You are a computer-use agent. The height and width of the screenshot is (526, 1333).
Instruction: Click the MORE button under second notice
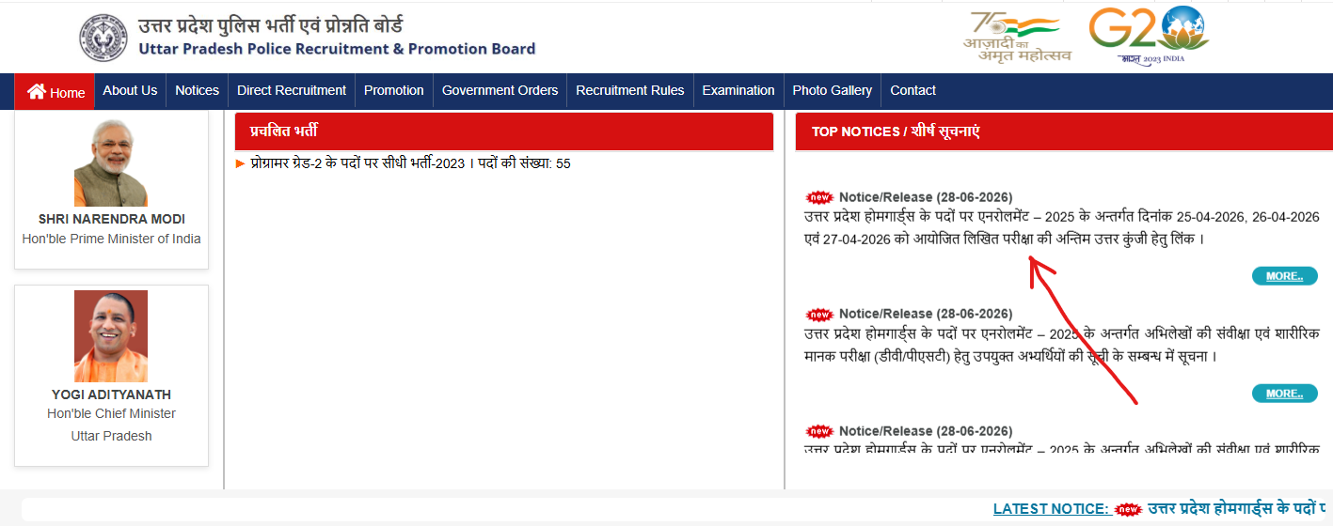click(x=1284, y=393)
